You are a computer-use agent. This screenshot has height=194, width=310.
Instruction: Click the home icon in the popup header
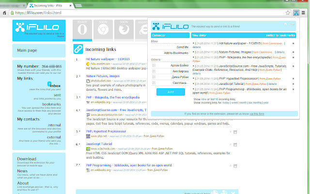pyautogui.click(x=285, y=24)
